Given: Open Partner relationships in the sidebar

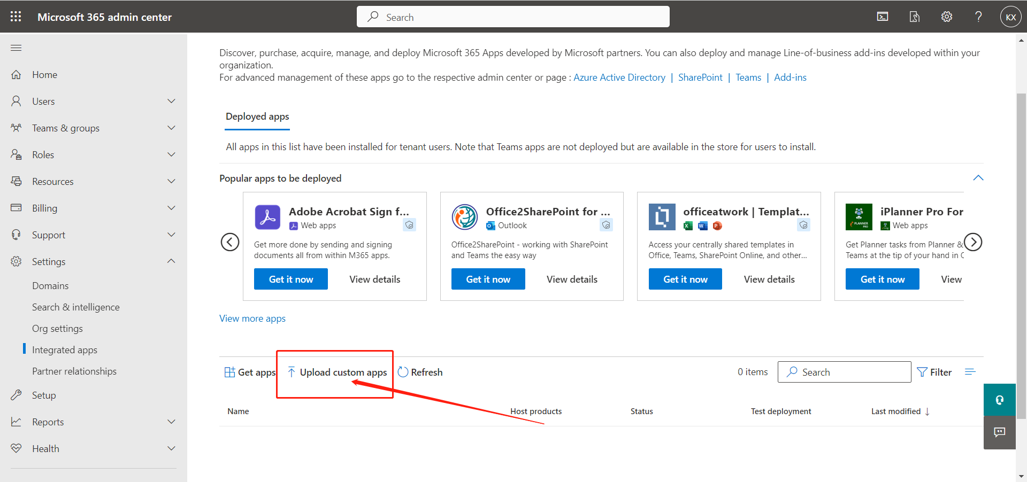Looking at the screenshot, I should [x=74, y=371].
